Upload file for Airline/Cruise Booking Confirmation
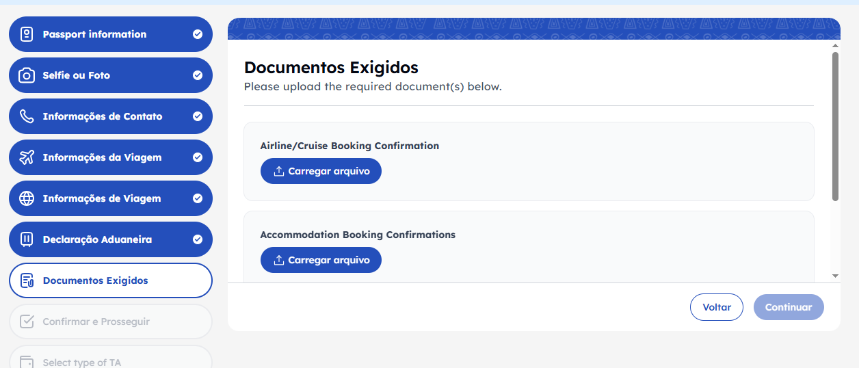Viewport: 859px width, 368px height. tap(321, 171)
